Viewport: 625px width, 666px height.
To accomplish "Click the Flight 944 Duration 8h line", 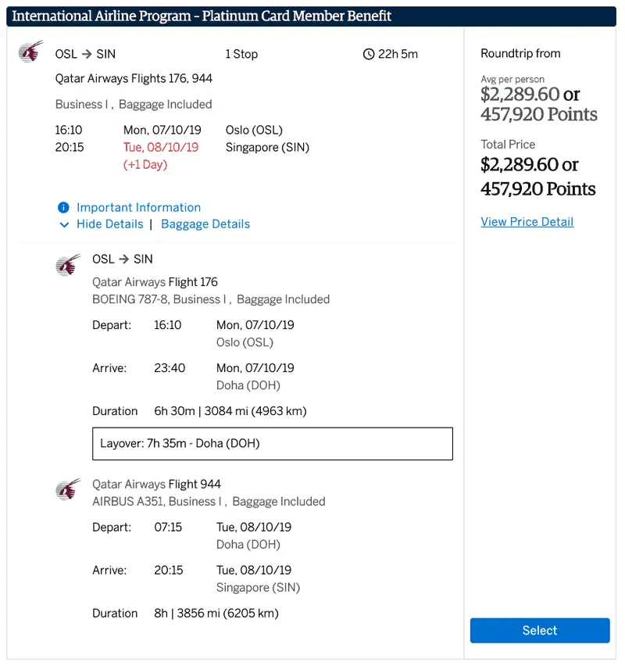I will 186,614.
